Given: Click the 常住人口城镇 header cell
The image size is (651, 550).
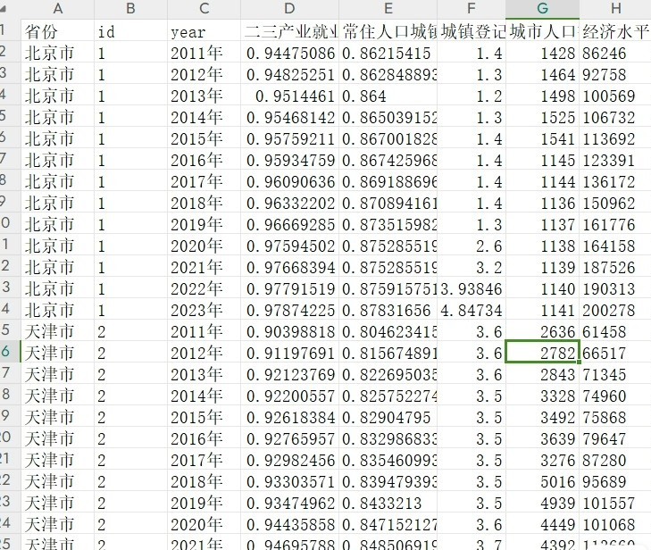Looking at the screenshot, I should click(388, 31).
